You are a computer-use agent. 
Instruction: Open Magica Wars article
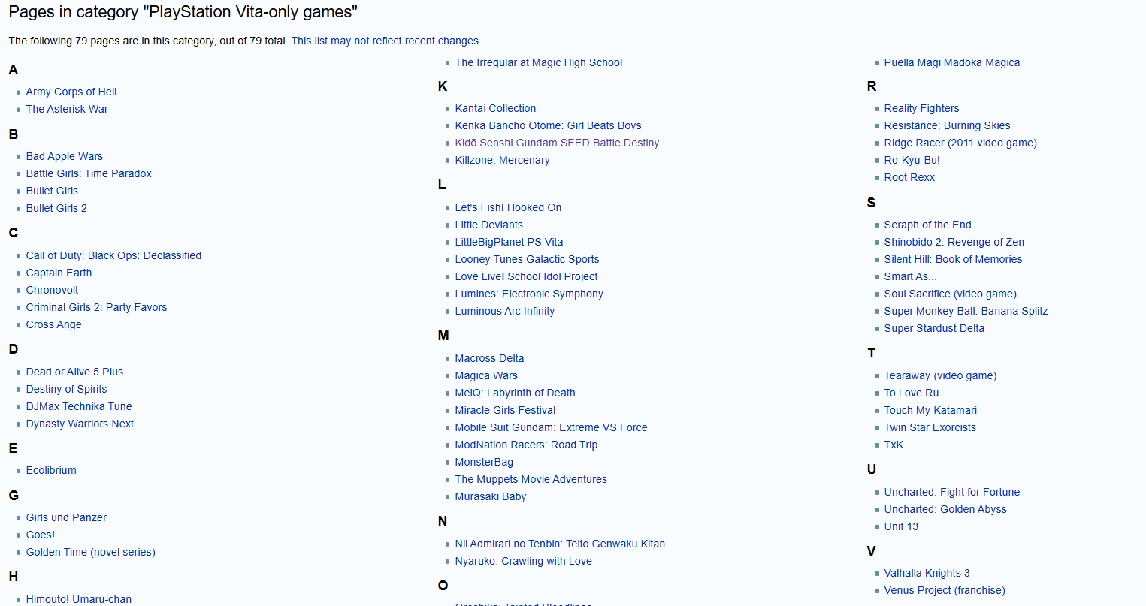486,375
